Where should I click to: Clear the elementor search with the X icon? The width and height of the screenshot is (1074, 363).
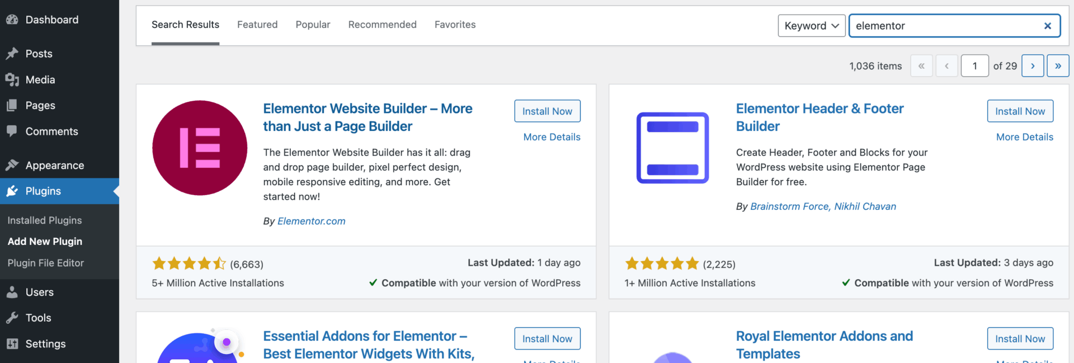point(1047,26)
